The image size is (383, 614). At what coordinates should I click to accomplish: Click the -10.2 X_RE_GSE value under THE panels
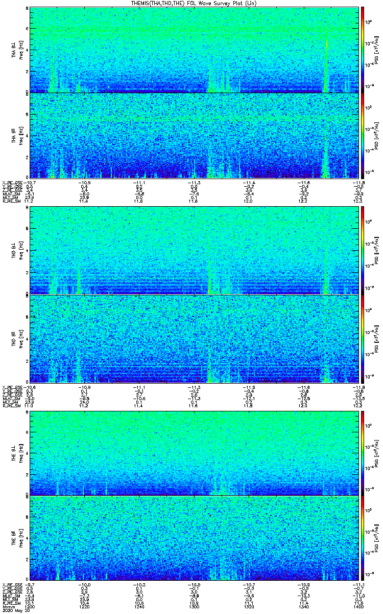pos(139,585)
